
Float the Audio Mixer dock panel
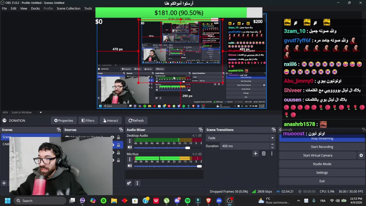pos(201,130)
